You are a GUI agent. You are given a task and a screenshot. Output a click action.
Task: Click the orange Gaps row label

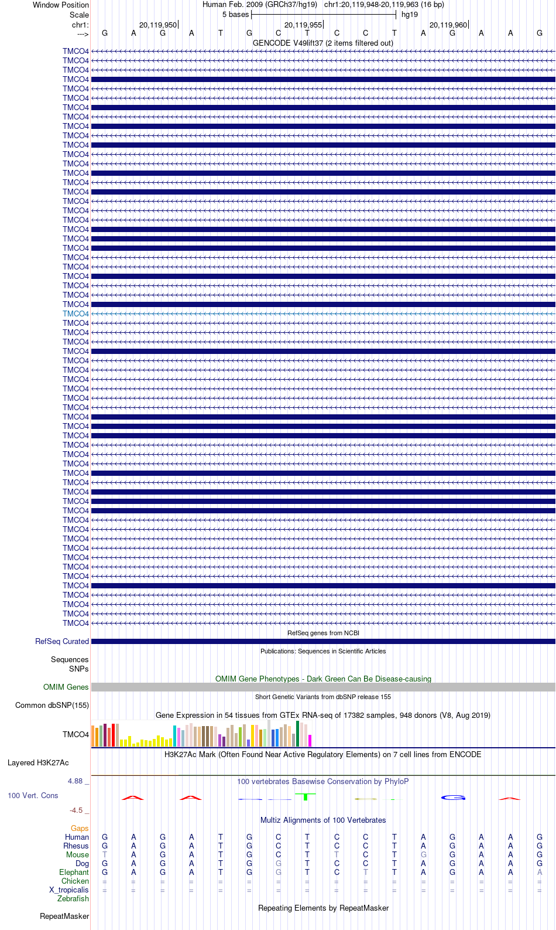(80, 828)
